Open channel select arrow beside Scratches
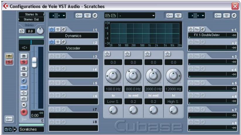Screen dimensions: 241x135 tap(15, 129)
